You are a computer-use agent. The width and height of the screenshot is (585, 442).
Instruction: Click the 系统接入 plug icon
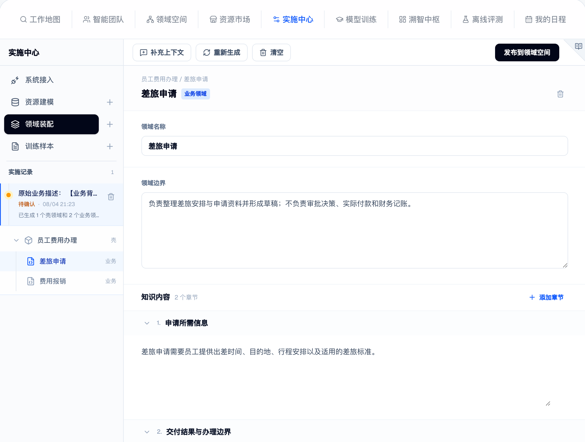tap(15, 80)
